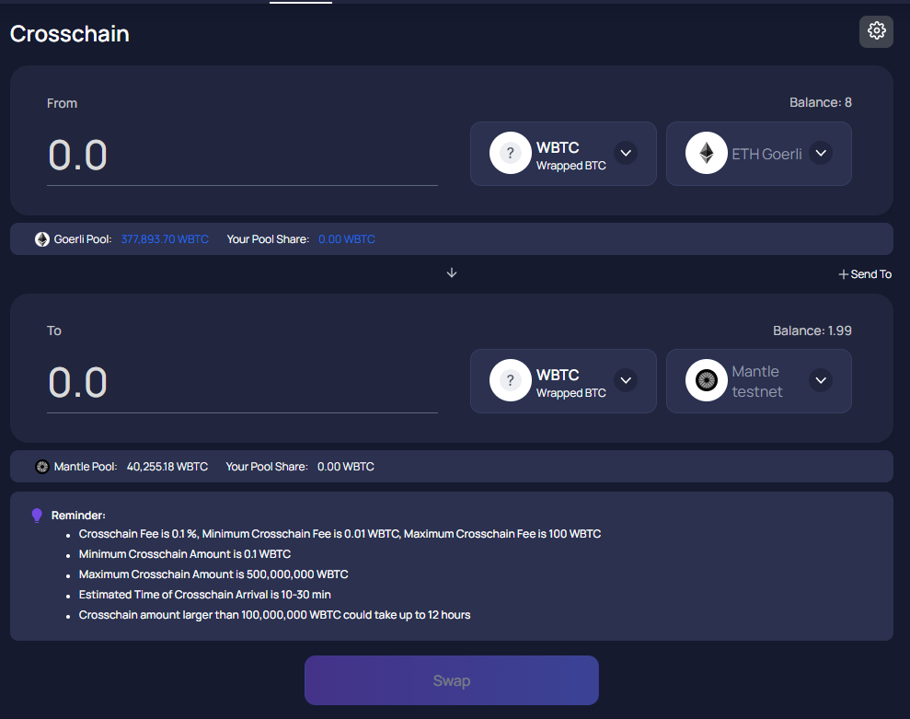Click the ETH Goerli Ethereum logo icon
Image resolution: width=910 pixels, height=719 pixels.
point(707,154)
